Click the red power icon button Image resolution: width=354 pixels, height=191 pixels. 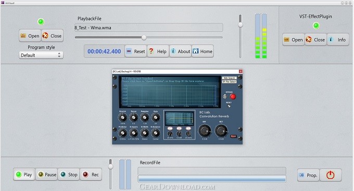[x=331, y=175]
